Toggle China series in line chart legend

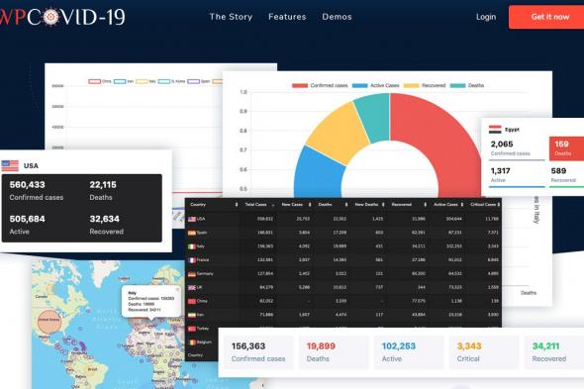point(100,81)
